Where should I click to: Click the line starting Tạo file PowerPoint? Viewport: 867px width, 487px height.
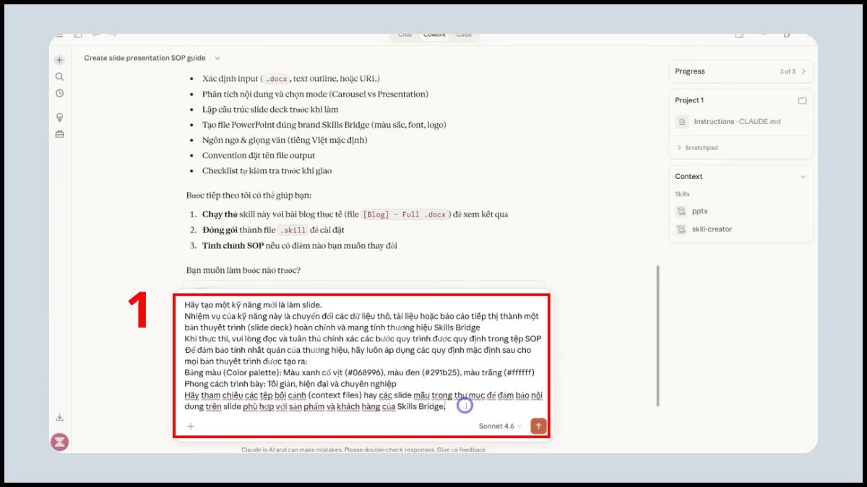tap(324, 125)
